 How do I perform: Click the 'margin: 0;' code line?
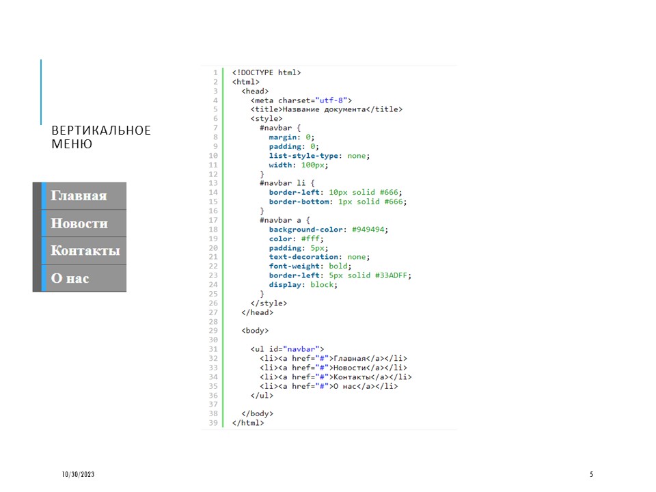(x=292, y=137)
